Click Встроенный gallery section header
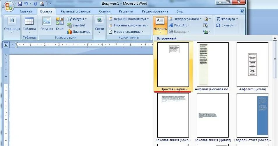278x146 pixels. [x=166, y=38]
